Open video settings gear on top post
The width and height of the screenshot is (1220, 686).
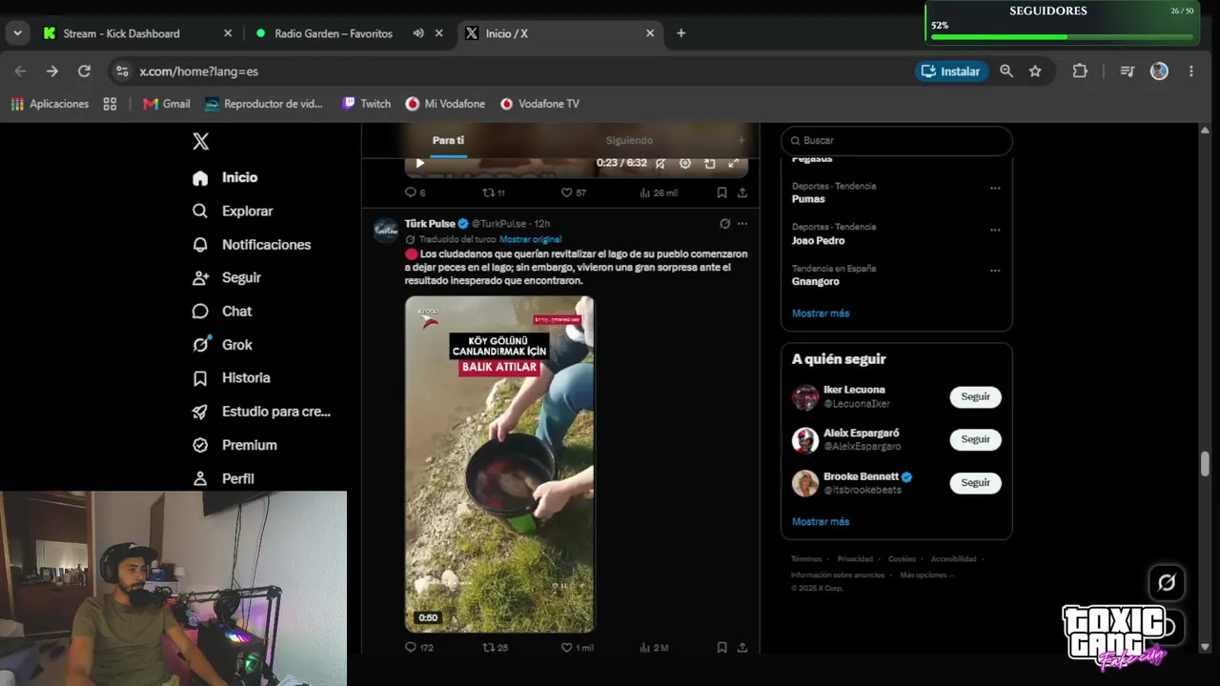point(685,163)
